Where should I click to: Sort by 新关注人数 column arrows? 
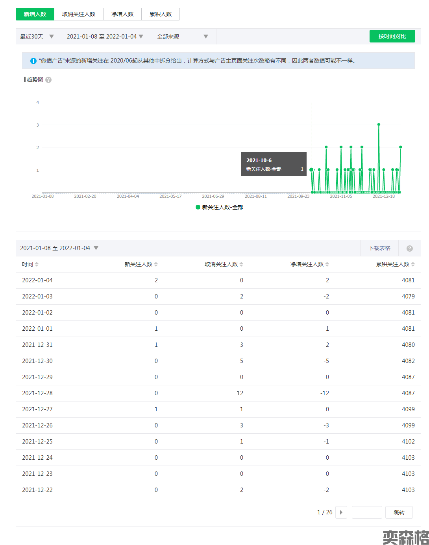click(x=156, y=264)
